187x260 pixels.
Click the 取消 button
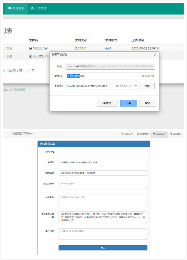(148, 103)
